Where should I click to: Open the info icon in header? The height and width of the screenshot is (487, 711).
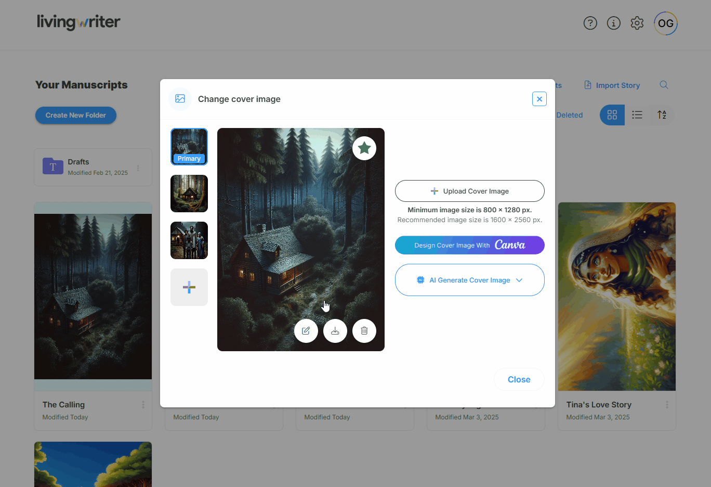coord(614,23)
